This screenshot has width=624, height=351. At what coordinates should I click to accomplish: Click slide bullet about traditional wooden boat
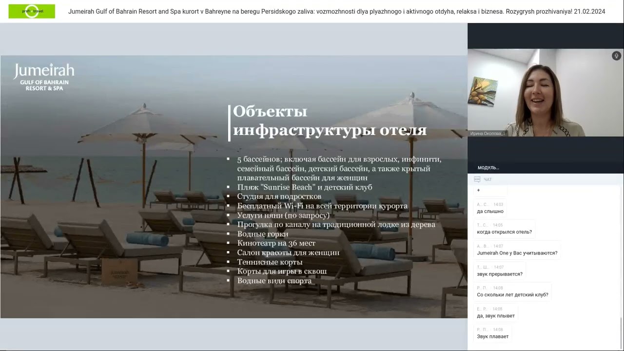336,225
